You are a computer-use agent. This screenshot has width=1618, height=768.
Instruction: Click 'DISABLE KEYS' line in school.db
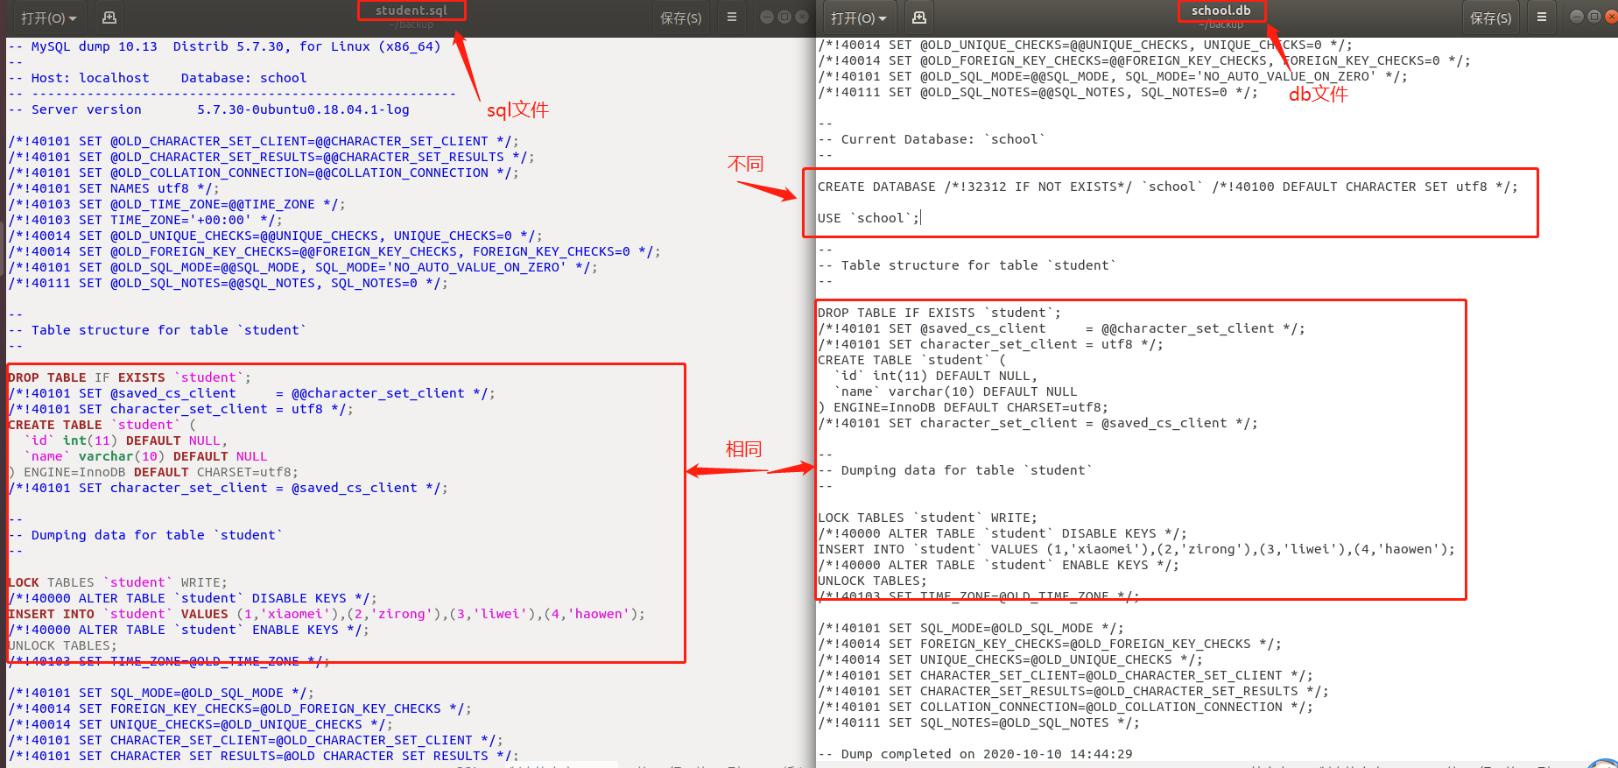1002,533
